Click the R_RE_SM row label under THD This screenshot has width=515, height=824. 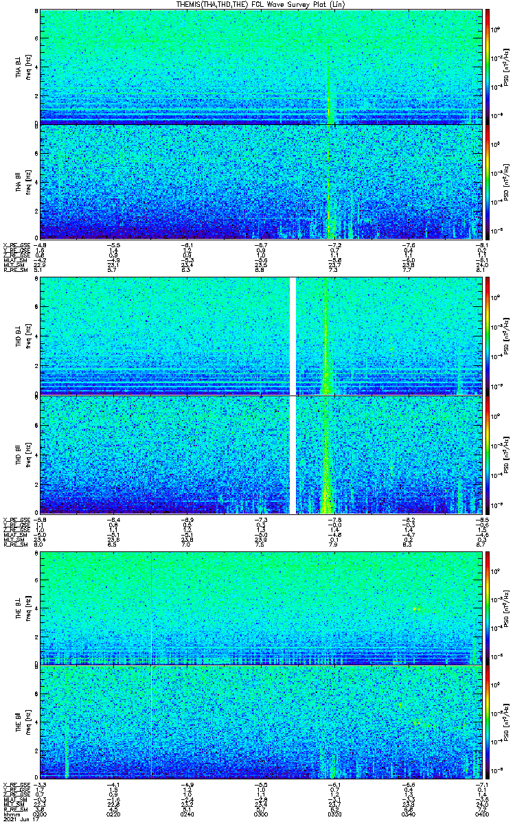[14, 545]
